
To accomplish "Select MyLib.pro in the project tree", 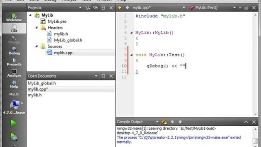I will [57, 22].
